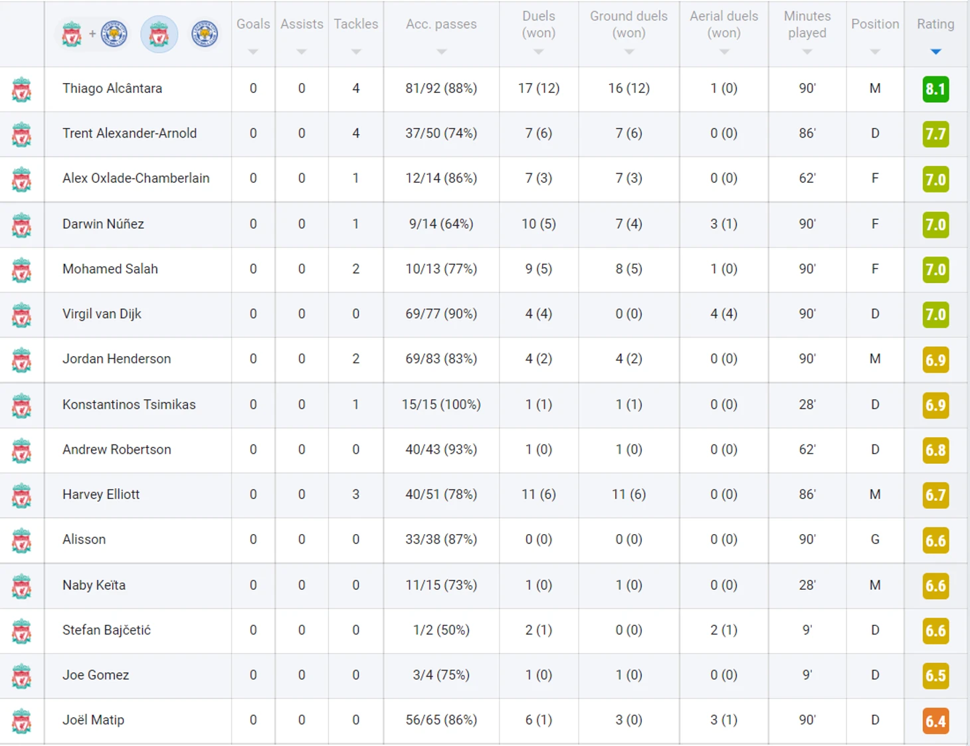
Task: Click Trent Alexander-Arnold's 7.7 rating badge
Action: [x=935, y=134]
